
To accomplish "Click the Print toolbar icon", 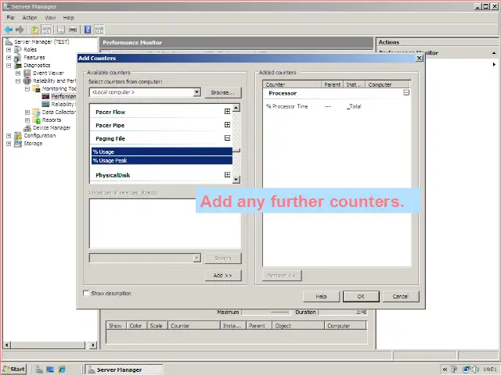I will coord(73,30).
